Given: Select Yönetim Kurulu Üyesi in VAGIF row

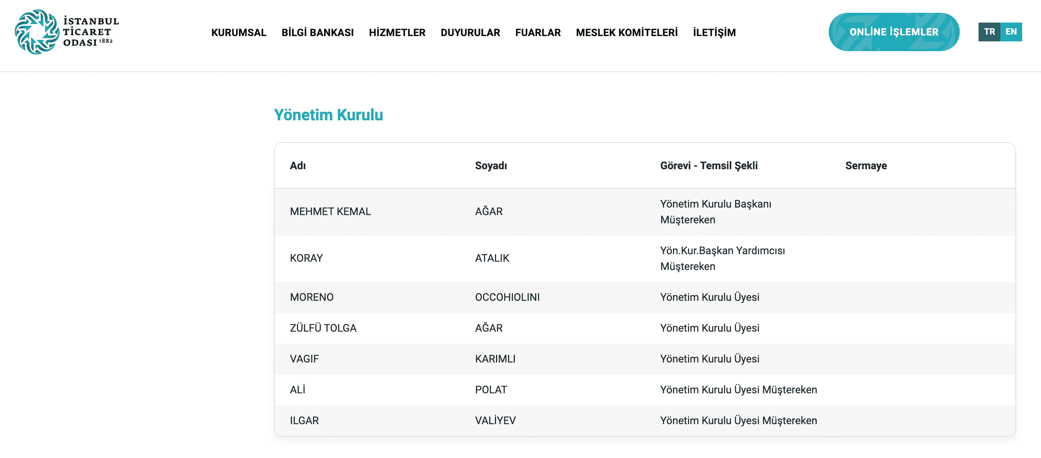Looking at the screenshot, I should click(x=710, y=359).
